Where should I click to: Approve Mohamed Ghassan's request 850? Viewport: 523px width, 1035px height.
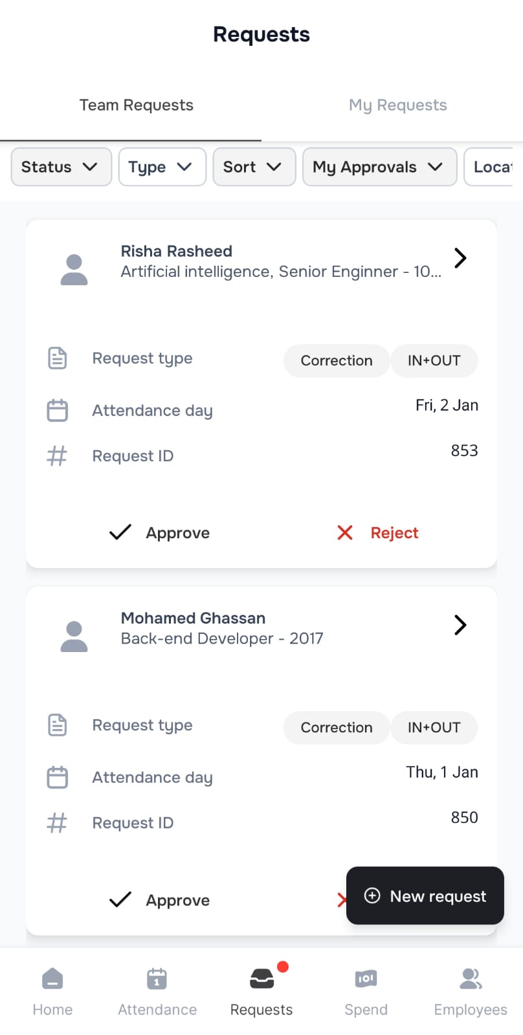click(160, 900)
